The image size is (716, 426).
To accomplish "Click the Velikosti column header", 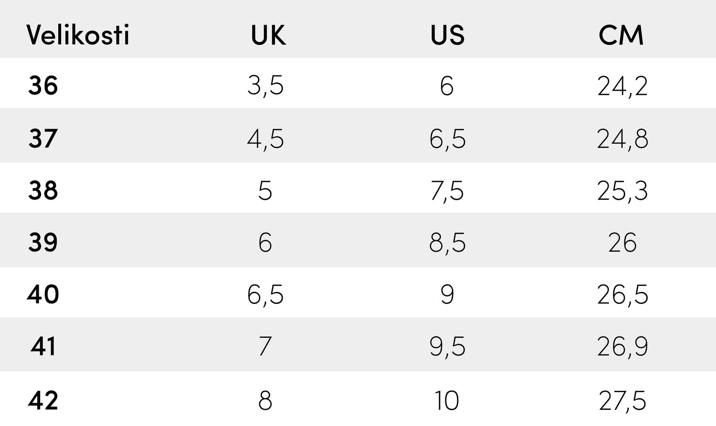I will 78,35.
